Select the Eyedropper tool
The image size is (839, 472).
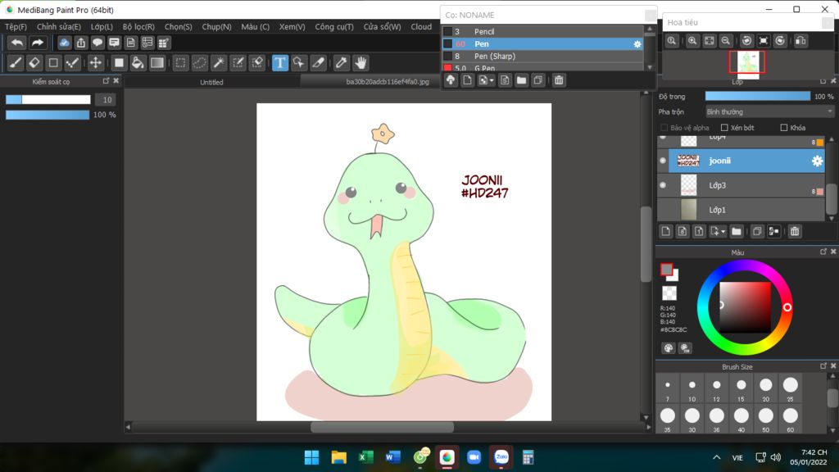point(341,63)
